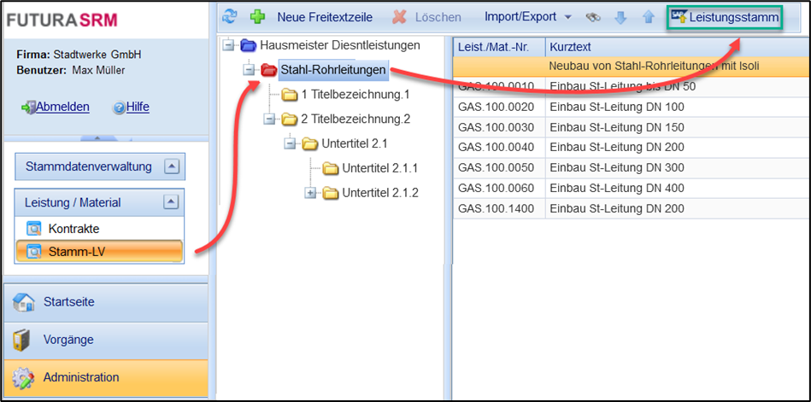Select Kontrakte in the sidebar
Viewport: 811px width, 402px height.
73,229
